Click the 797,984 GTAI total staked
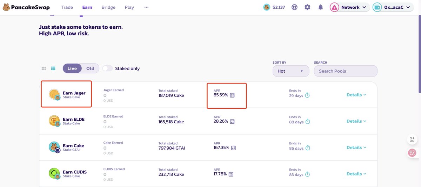The width and height of the screenshot is (421, 187). (x=172, y=148)
